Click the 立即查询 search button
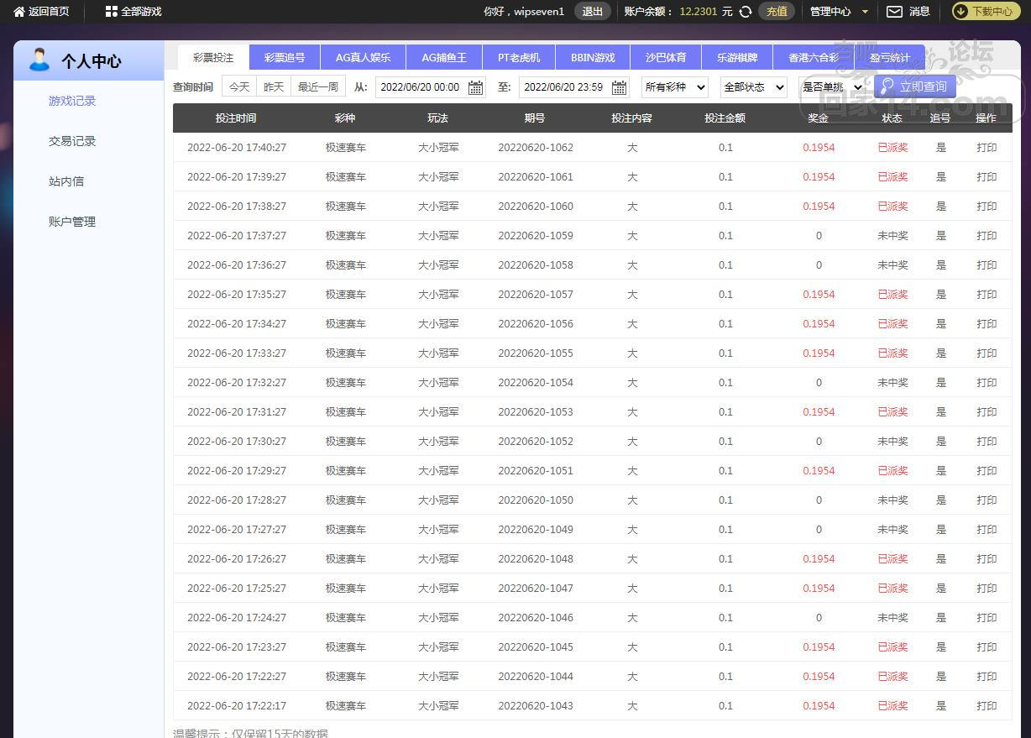 pos(914,86)
